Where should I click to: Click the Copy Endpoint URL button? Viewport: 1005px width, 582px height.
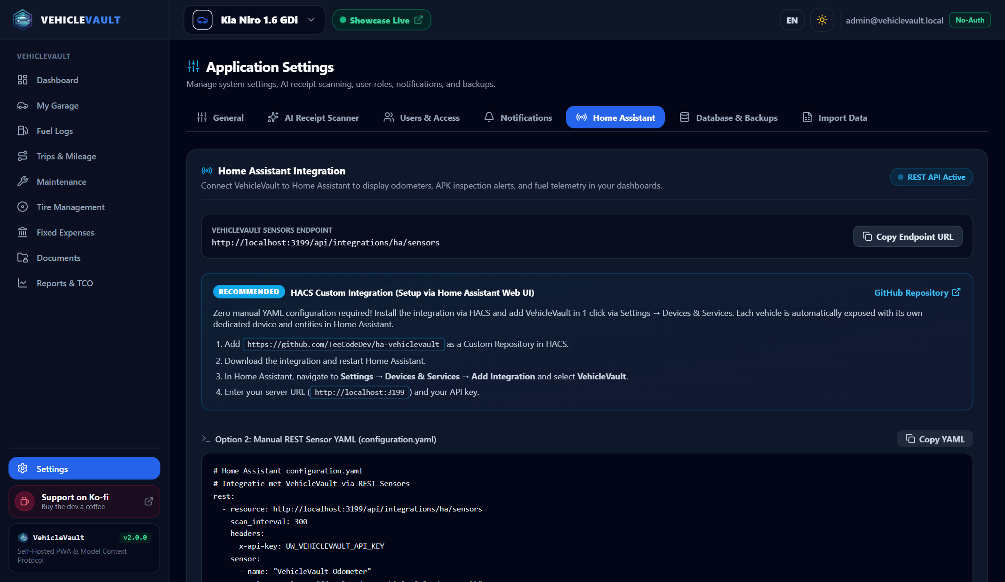(x=908, y=236)
